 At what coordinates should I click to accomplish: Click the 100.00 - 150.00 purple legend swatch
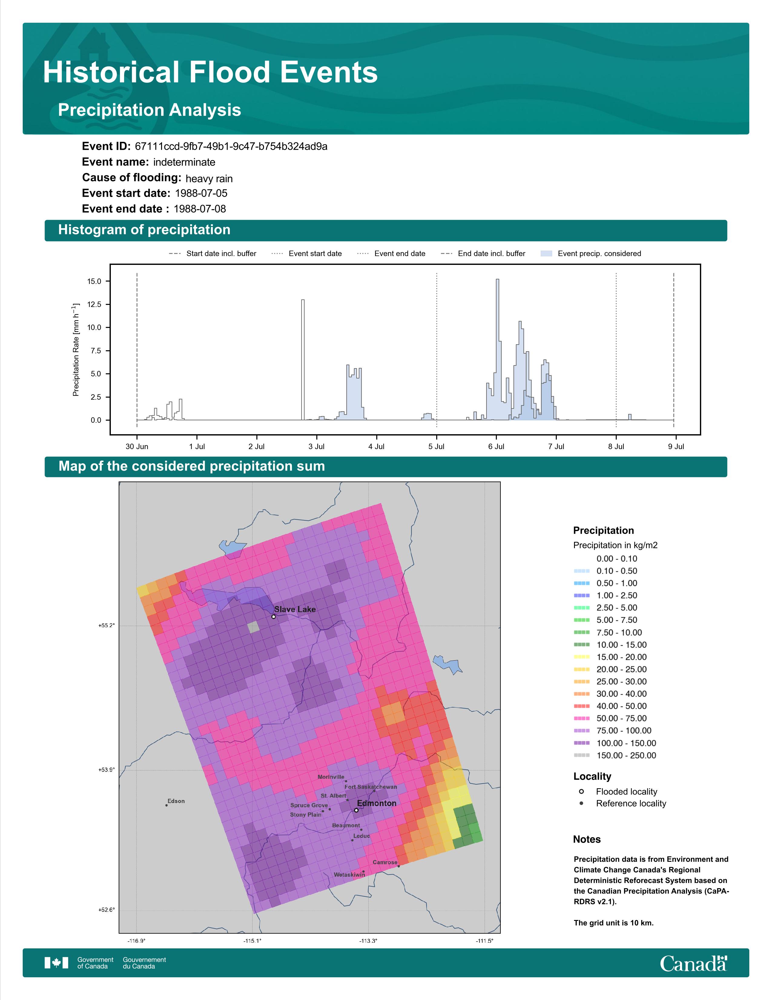pyautogui.click(x=582, y=743)
